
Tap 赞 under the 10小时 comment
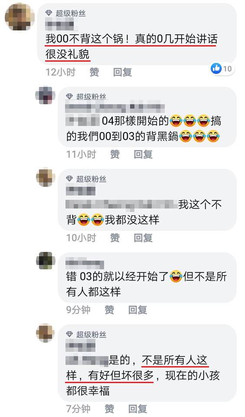[114, 238]
